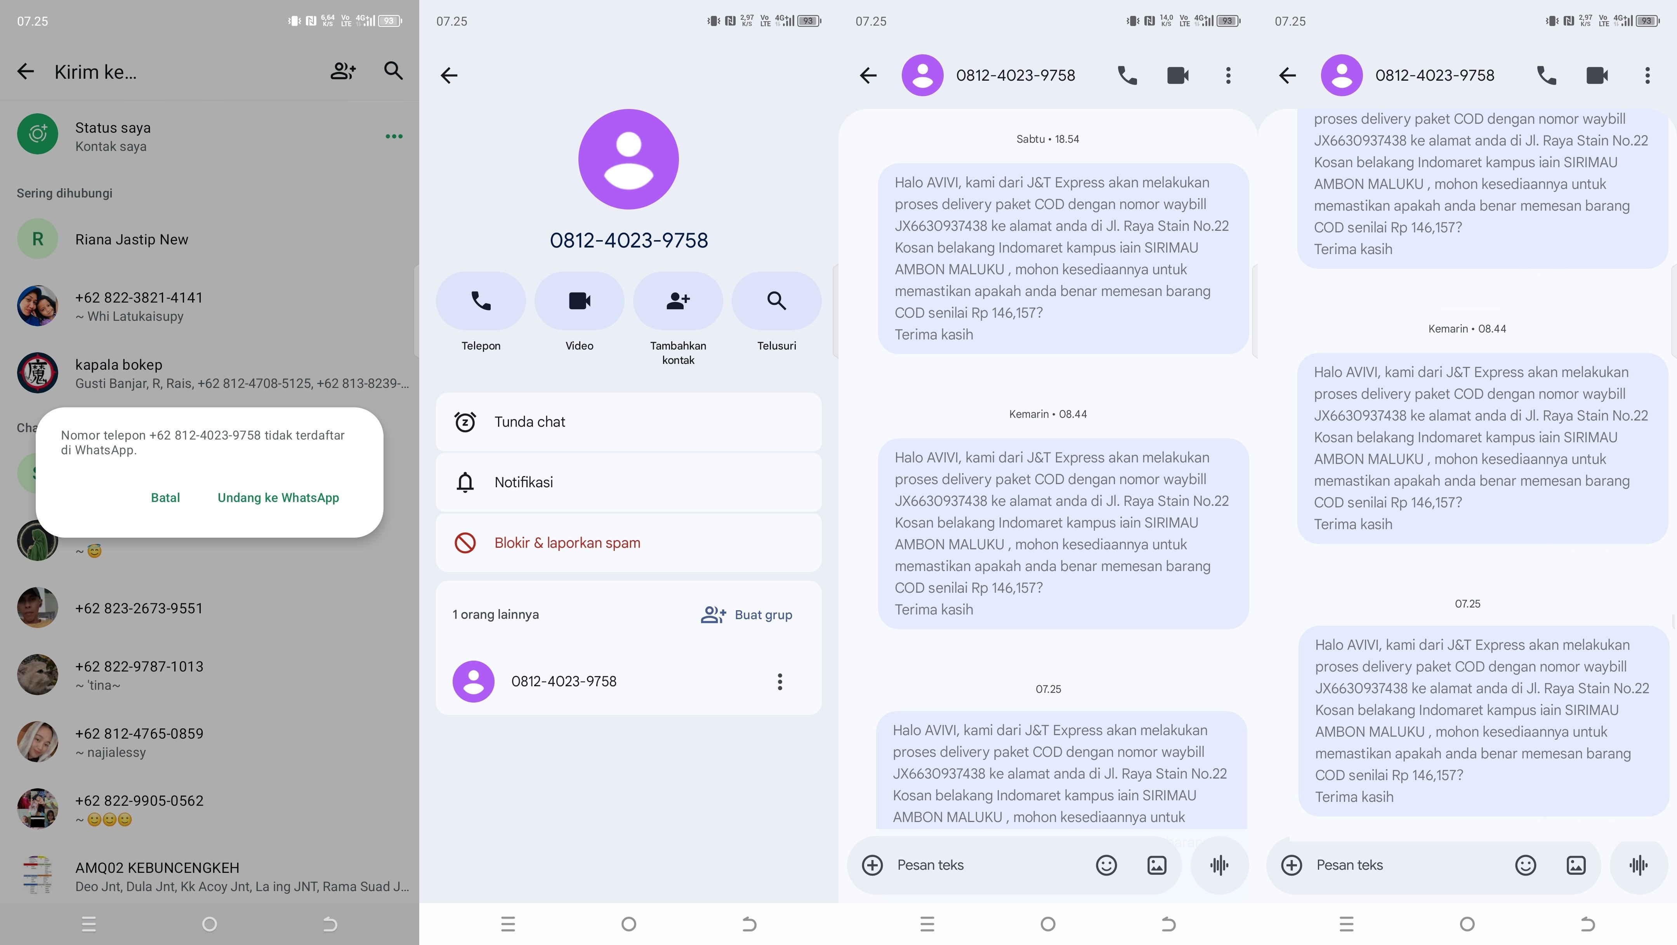Tap the phone call icon in rightmost chat header
Screen dimensions: 1677x945
coord(1546,75)
